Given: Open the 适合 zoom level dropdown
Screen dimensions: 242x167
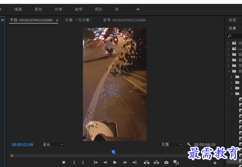Looking at the screenshot, I should [x=52, y=144].
